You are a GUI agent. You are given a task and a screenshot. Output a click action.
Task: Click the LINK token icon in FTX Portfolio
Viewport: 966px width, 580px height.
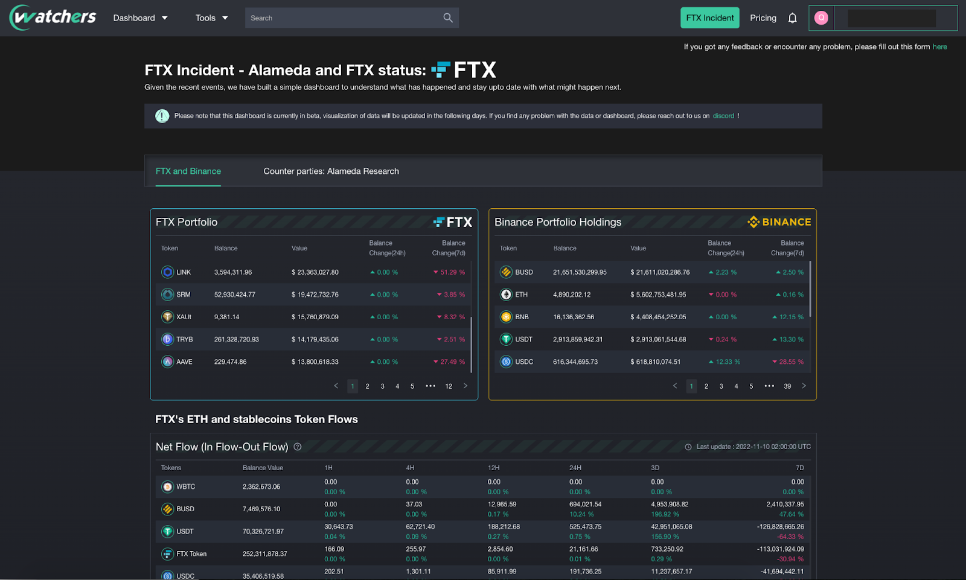(x=167, y=272)
